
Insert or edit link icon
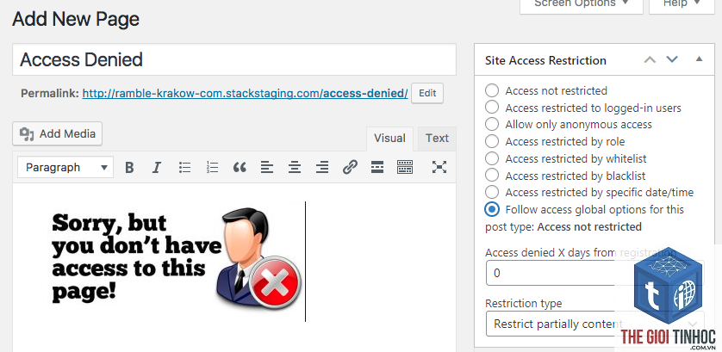click(350, 168)
